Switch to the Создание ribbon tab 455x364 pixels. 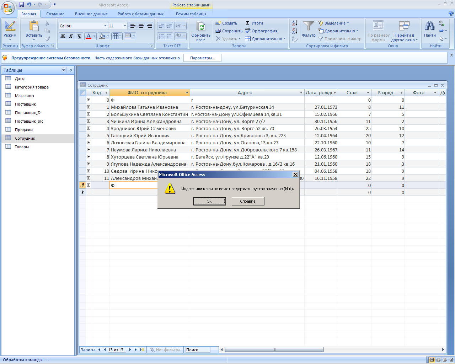(x=55, y=14)
